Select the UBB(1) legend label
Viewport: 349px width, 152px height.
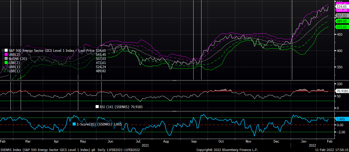(x=14, y=67)
